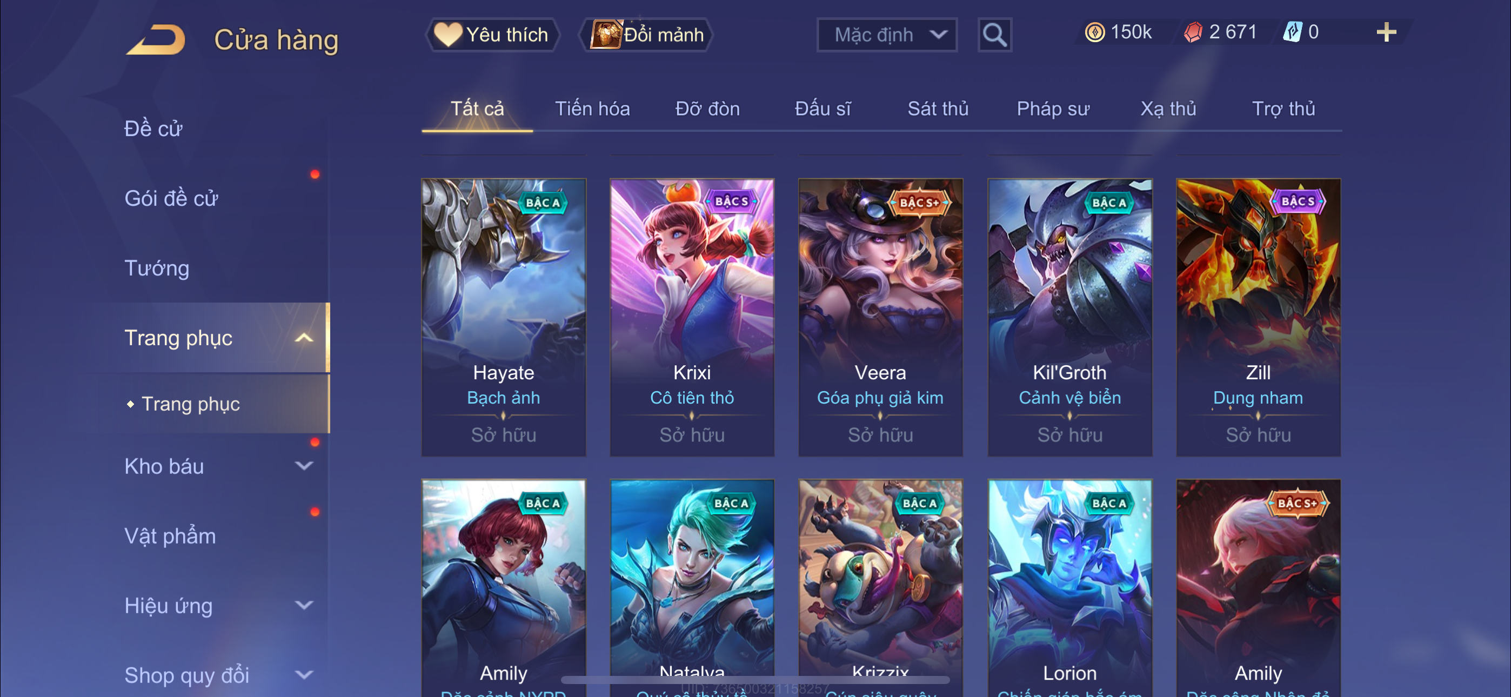Select the Pháp sư tab
Screen dimensions: 1511x697
[1052, 109]
